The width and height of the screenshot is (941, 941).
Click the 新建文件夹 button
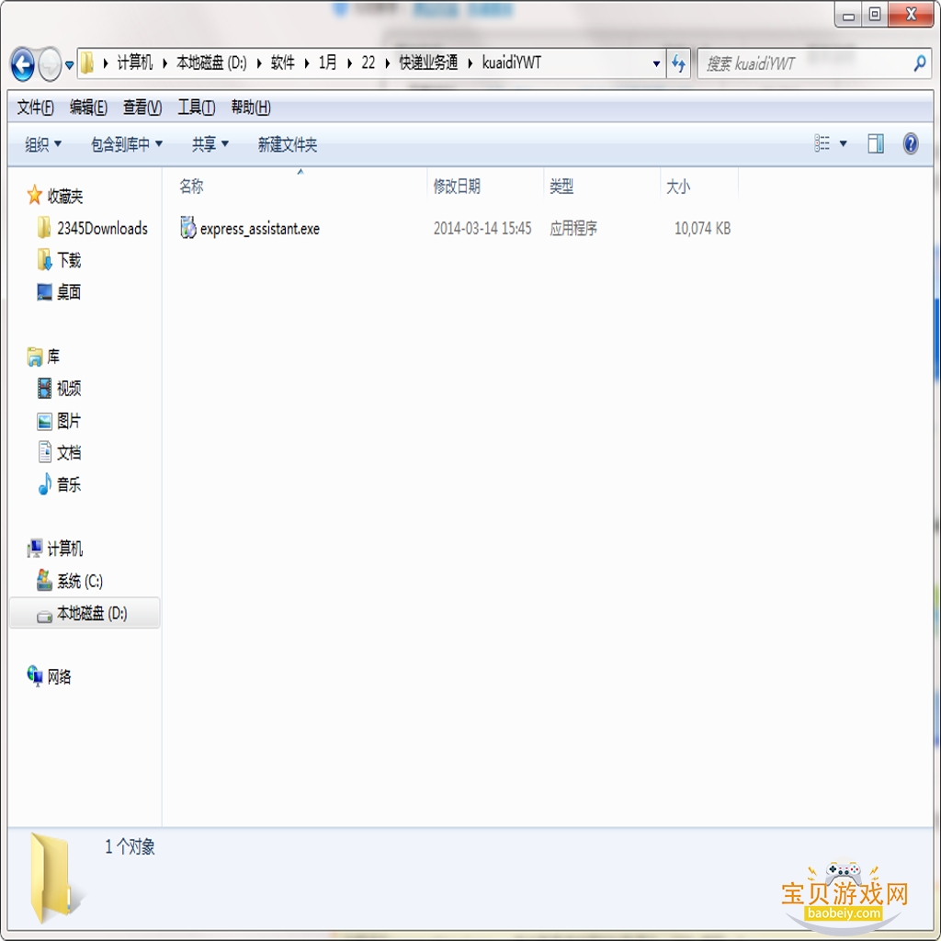(x=288, y=144)
